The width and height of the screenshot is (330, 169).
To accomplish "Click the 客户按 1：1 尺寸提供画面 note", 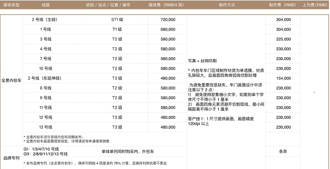I will pyautogui.click(x=221, y=121).
